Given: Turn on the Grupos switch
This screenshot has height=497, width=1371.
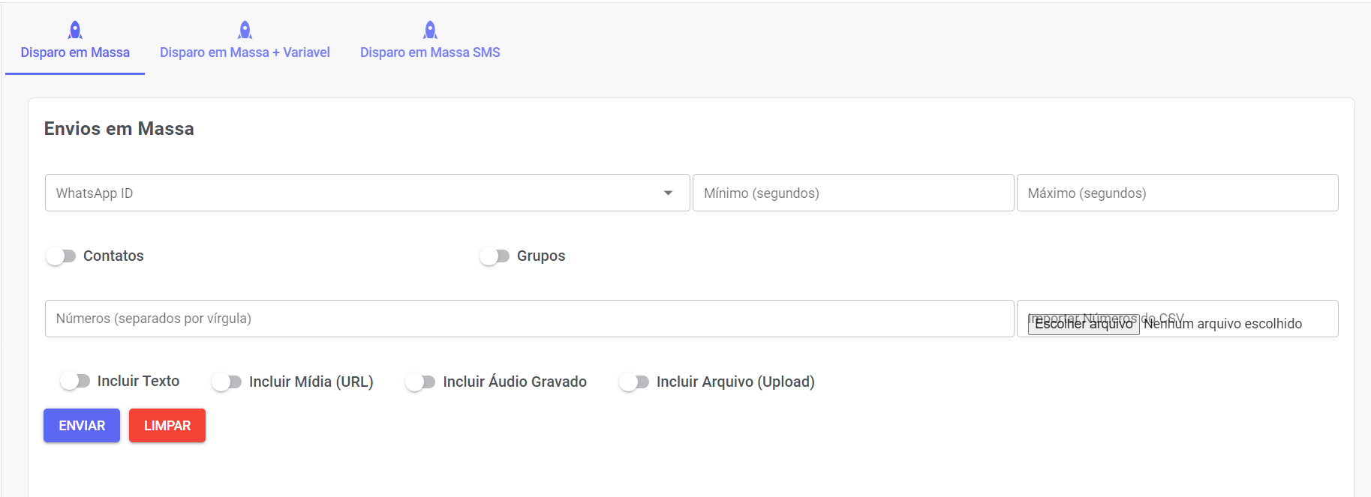Looking at the screenshot, I should coord(495,256).
